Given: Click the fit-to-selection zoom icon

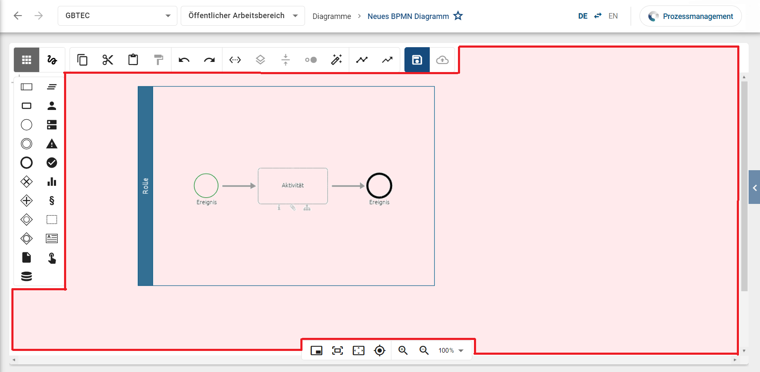Looking at the screenshot, I should [337, 351].
